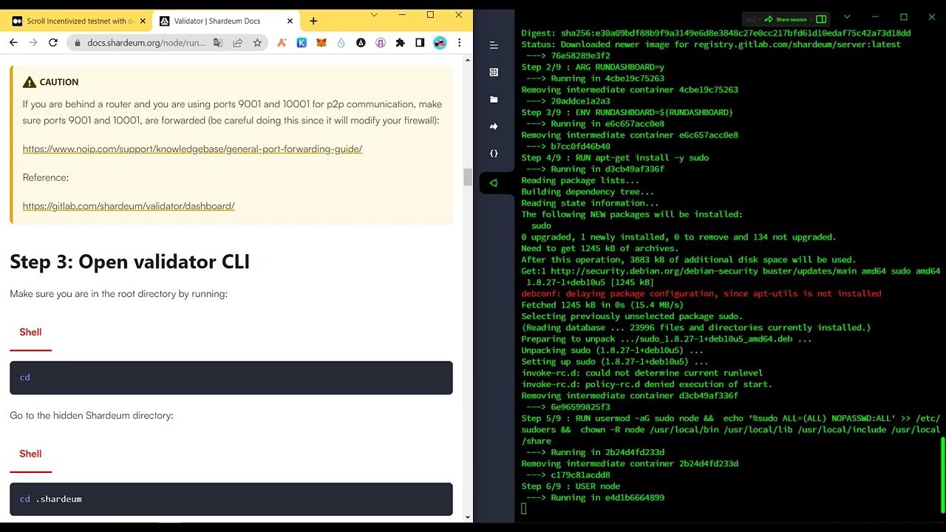Click the page scroll up arrow

(468, 60)
